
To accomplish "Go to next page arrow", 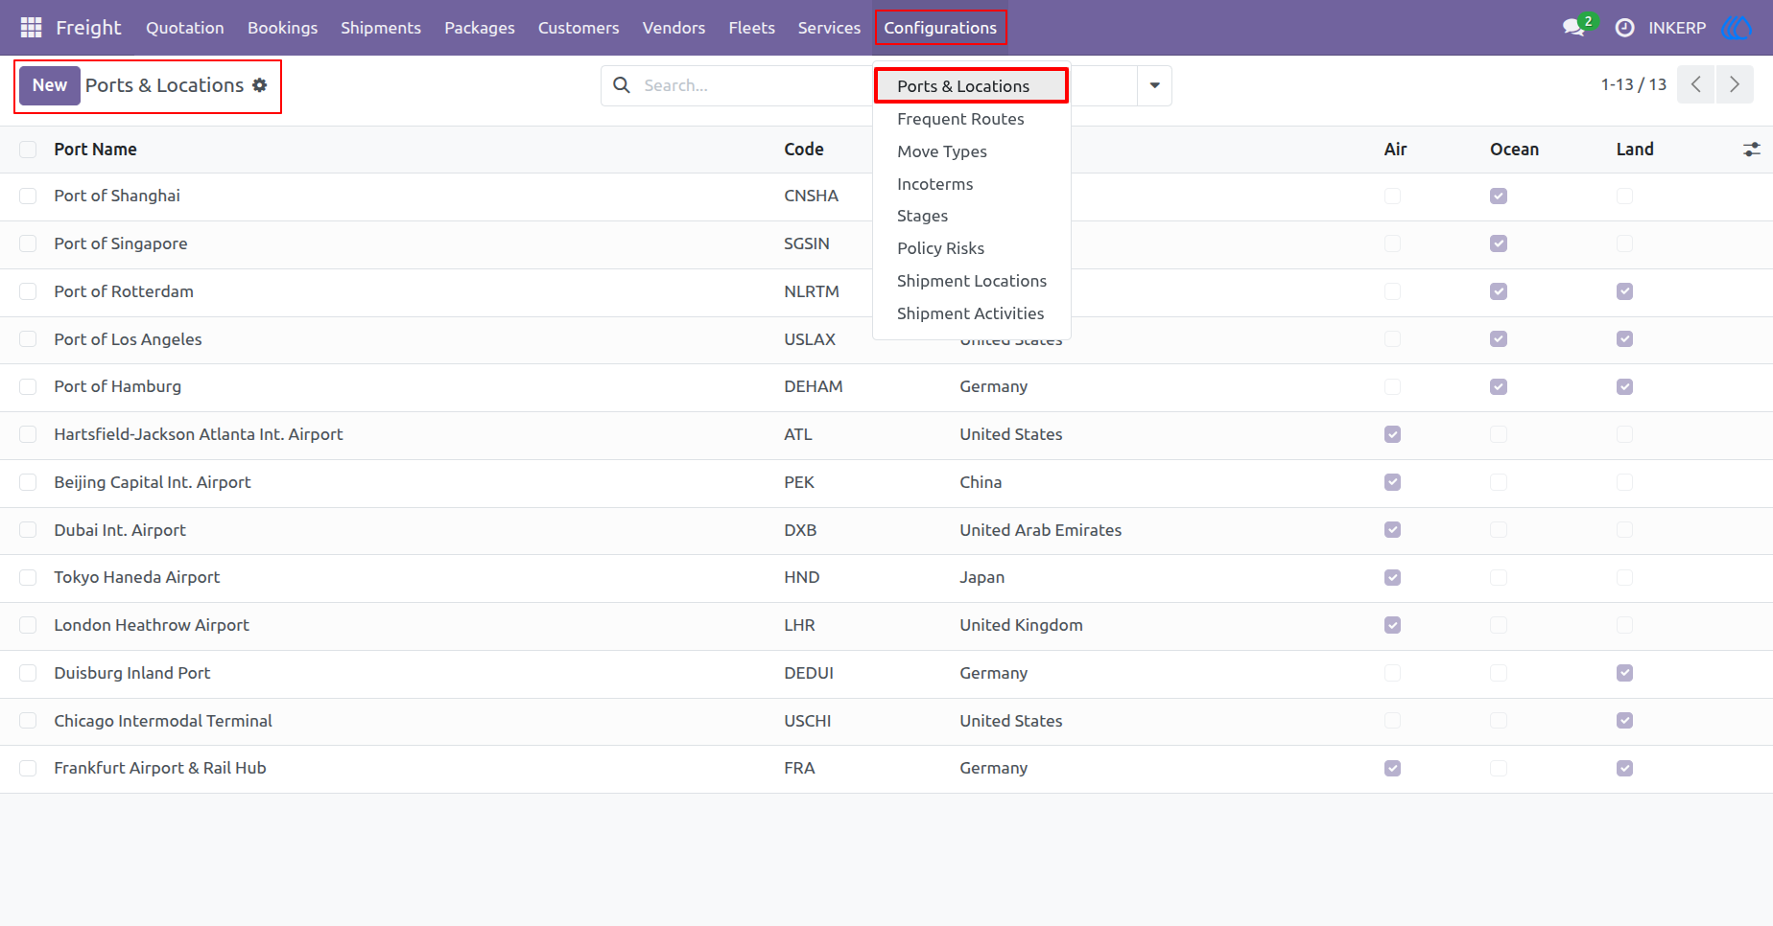I will (1735, 84).
